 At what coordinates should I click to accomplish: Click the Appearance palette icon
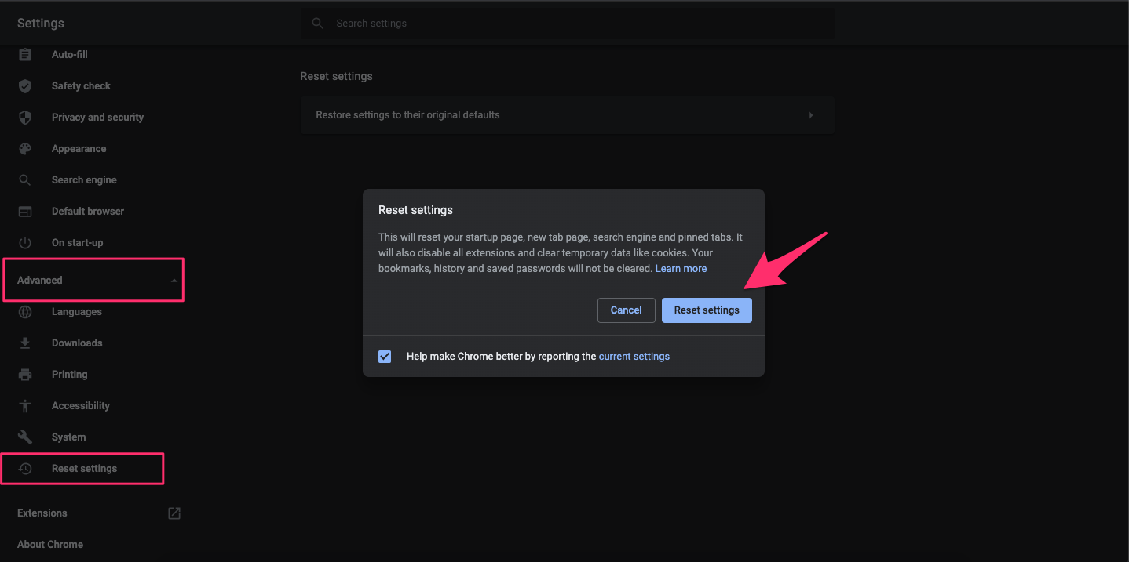point(25,149)
